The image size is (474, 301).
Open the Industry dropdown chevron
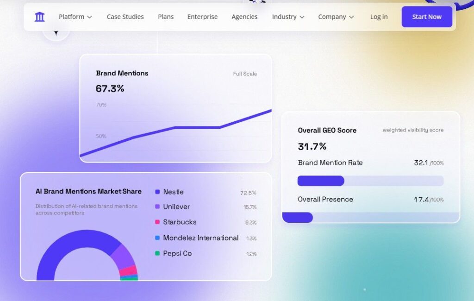coord(302,17)
